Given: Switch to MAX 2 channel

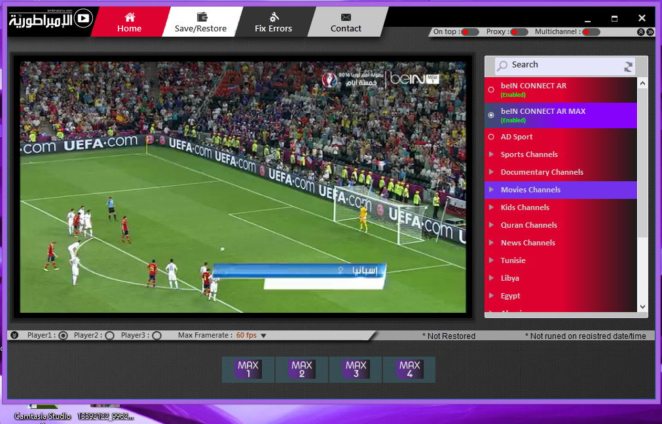Looking at the screenshot, I should pyautogui.click(x=302, y=369).
